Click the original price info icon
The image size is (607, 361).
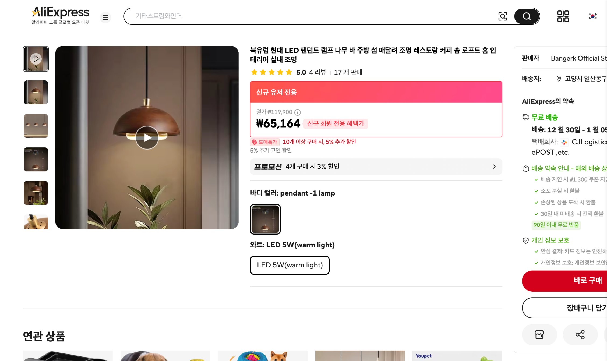click(297, 112)
